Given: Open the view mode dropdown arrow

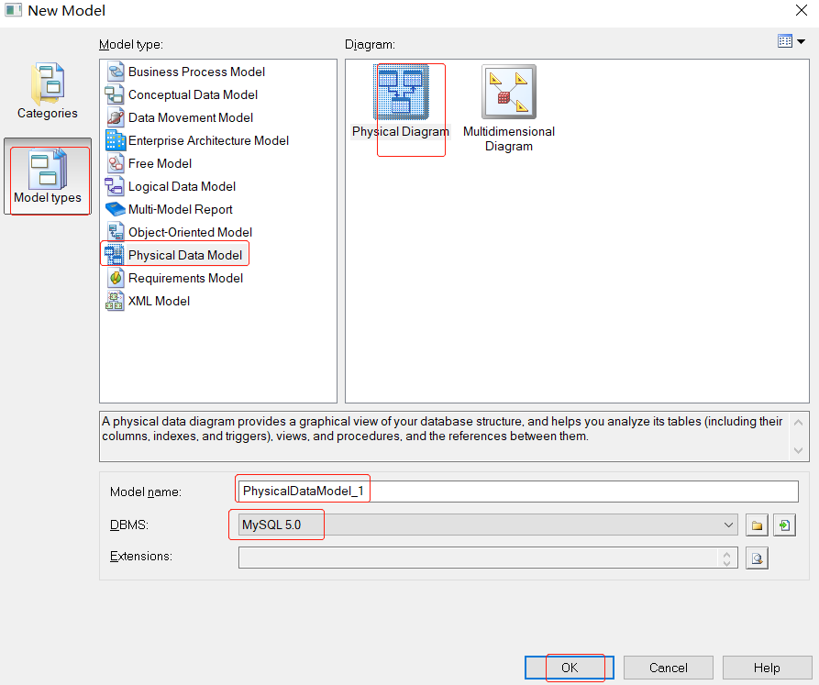Looking at the screenshot, I should (x=802, y=41).
